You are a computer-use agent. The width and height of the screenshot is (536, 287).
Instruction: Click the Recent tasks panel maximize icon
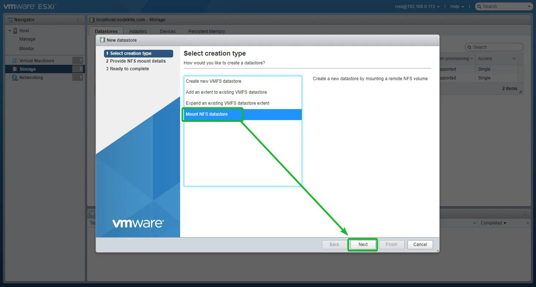click(x=525, y=213)
